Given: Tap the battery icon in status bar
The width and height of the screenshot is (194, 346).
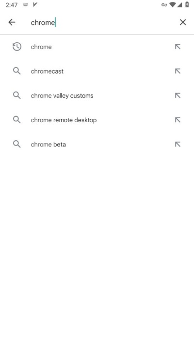Looking at the screenshot, I should tap(187, 5).
